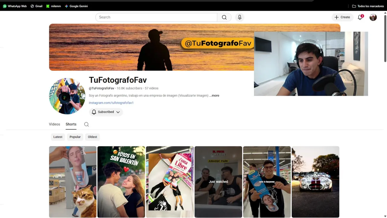Switch to the Videos tab

click(54, 124)
